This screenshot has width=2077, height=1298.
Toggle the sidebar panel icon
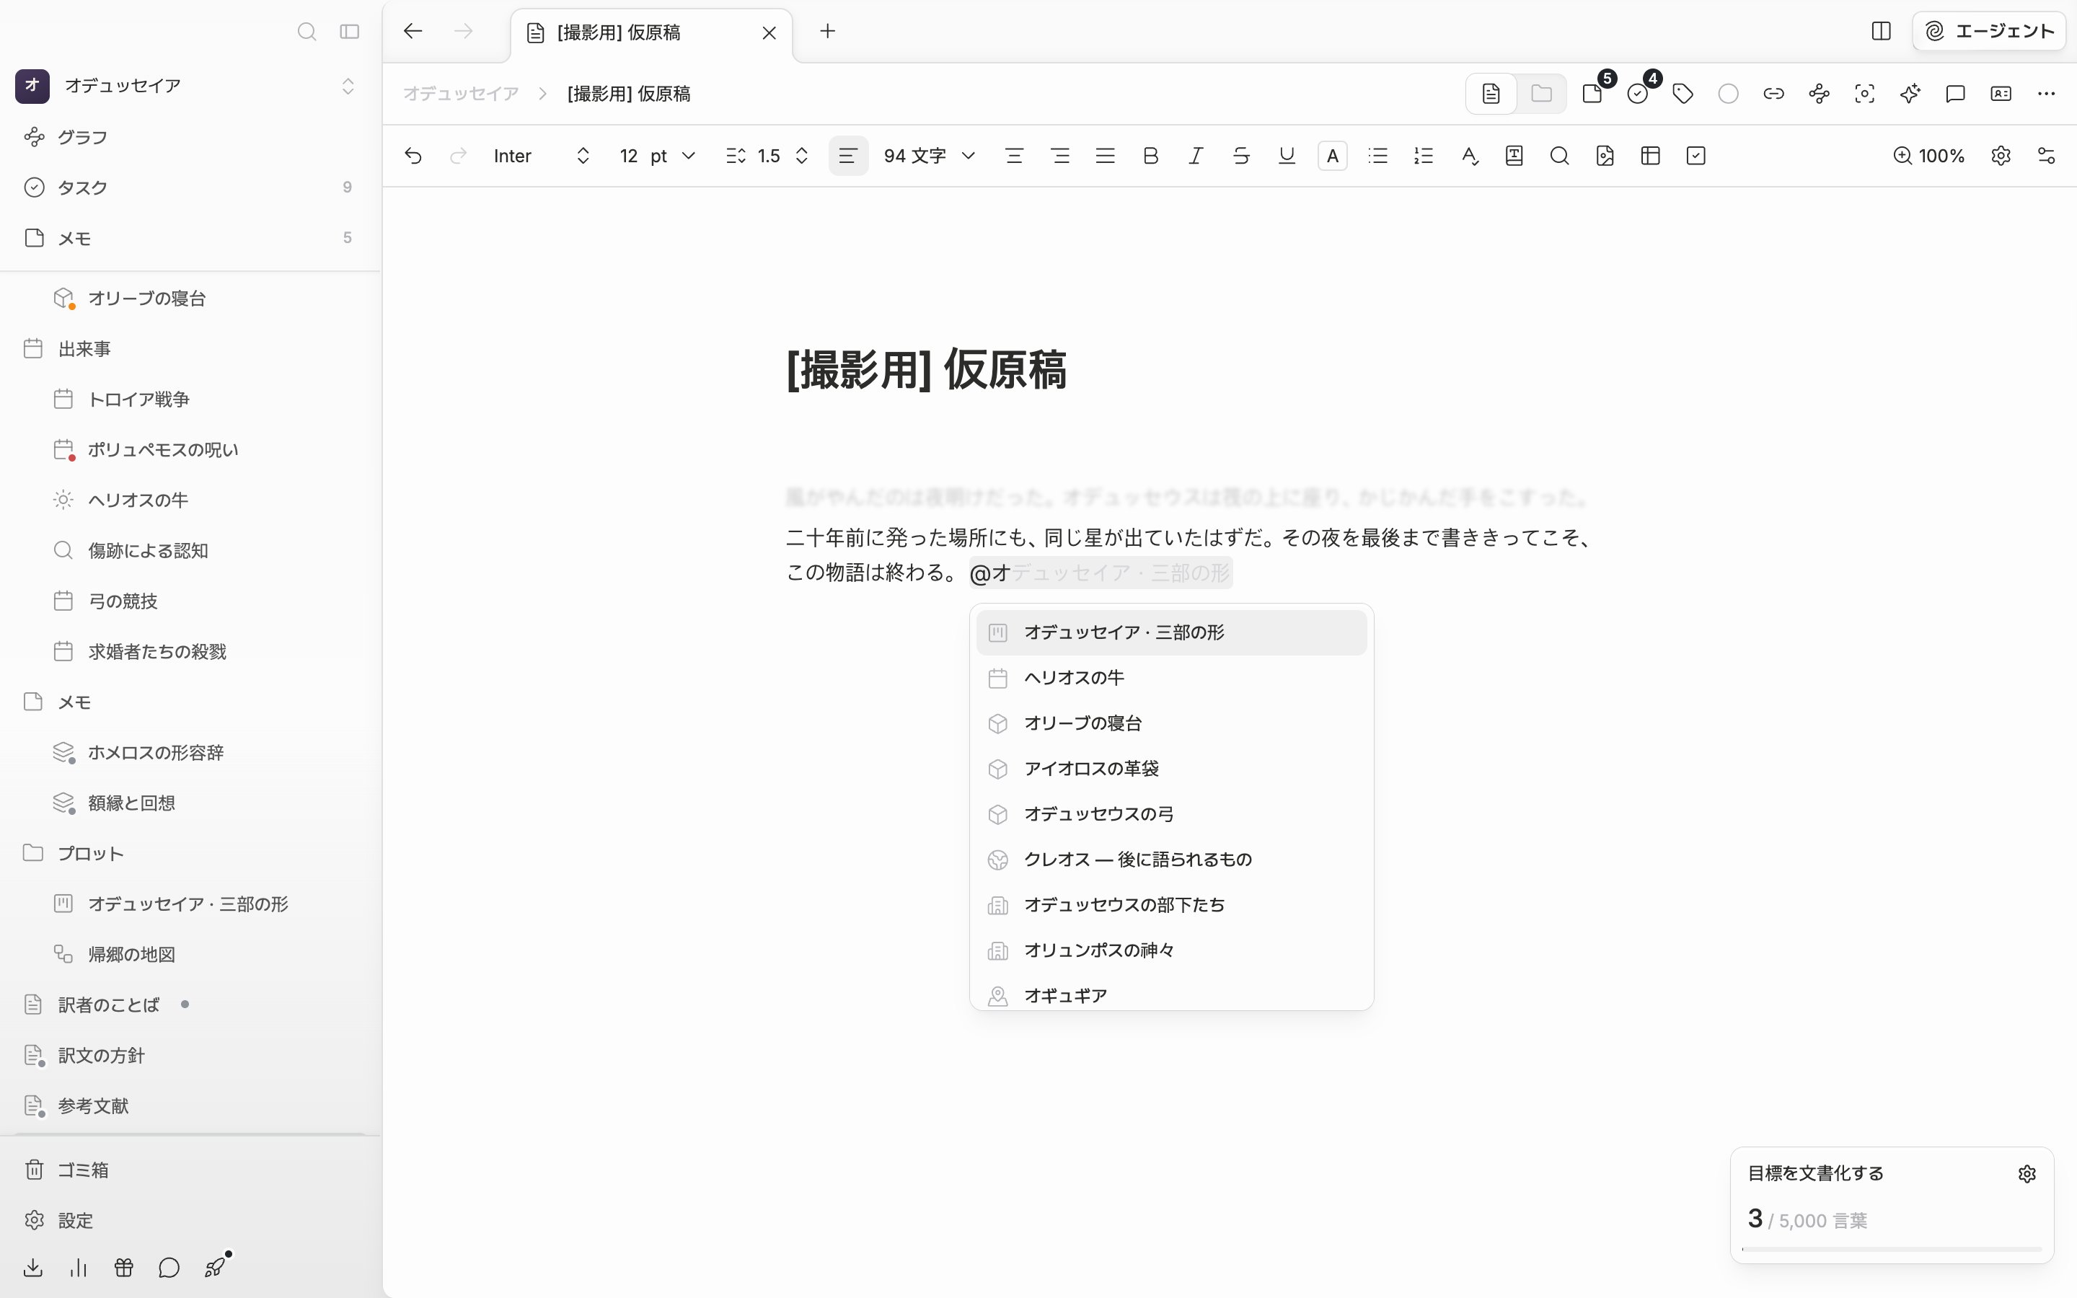pyautogui.click(x=349, y=32)
